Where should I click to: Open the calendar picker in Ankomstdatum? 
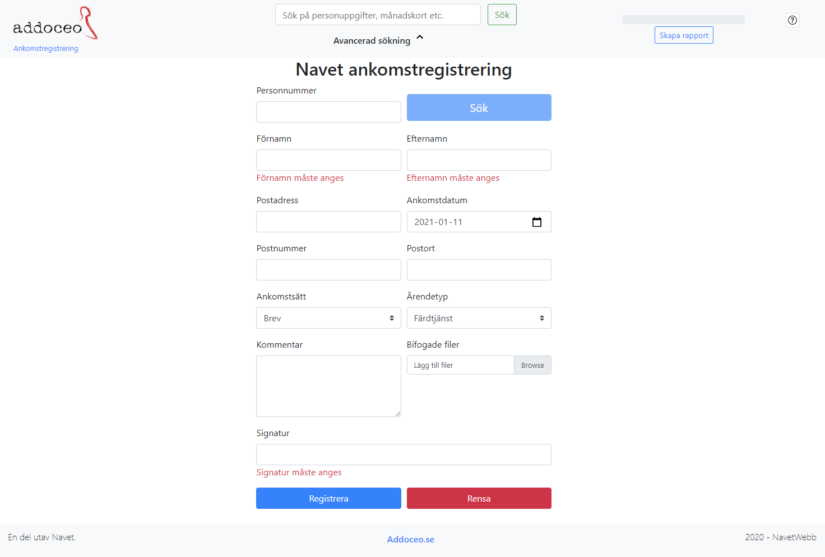(x=537, y=222)
